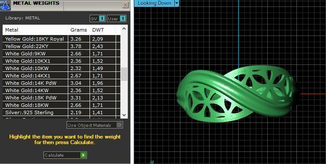The width and height of the screenshot is (326, 164).
Task: Click 1,41 DWT value for Sterling silver
Action: tap(98, 113)
